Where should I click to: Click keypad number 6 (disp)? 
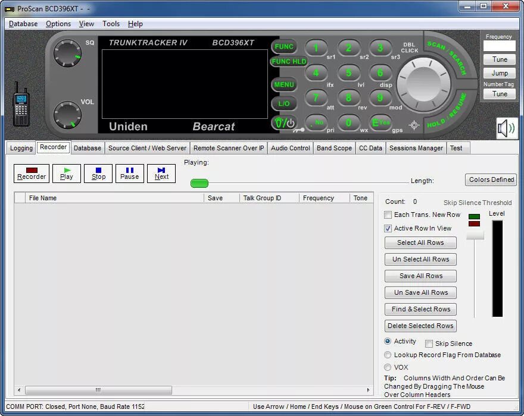(x=380, y=73)
